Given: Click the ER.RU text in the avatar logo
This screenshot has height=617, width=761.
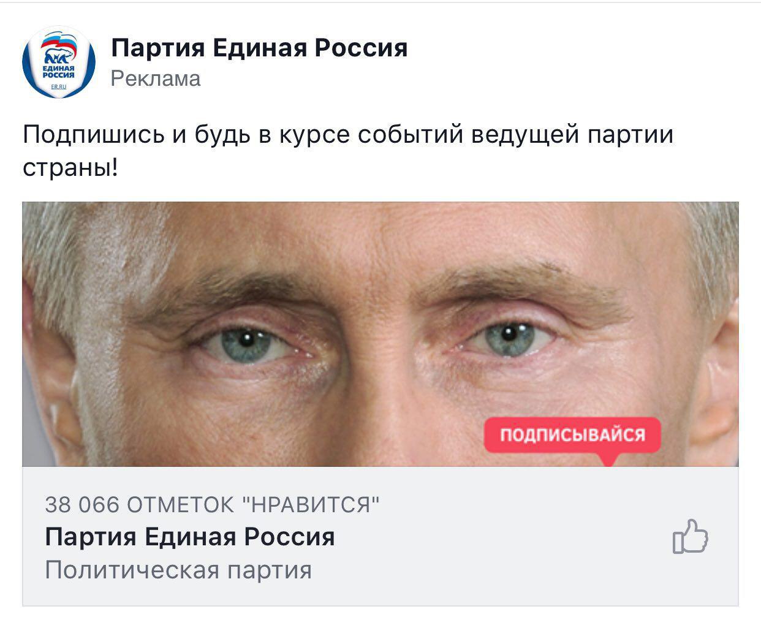Looking at the screenshot, I should [59, 88].
